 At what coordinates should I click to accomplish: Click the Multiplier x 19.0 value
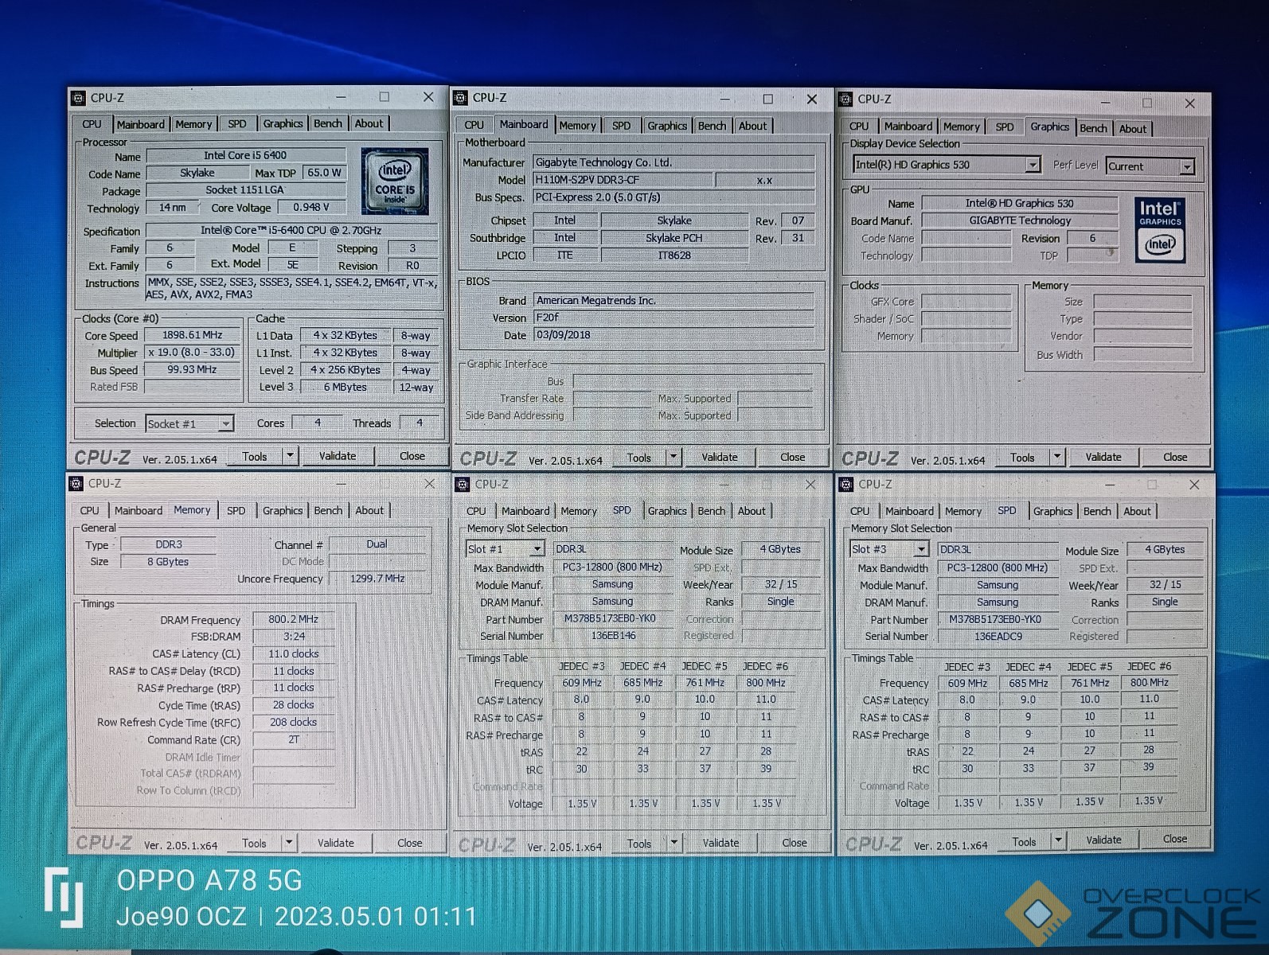point(192,353)
